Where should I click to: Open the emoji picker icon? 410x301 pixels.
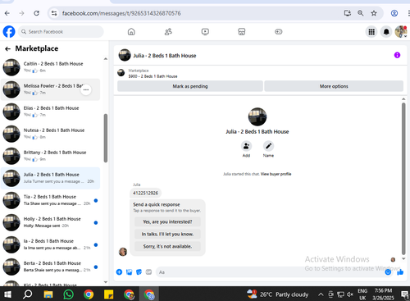(388, 272)
